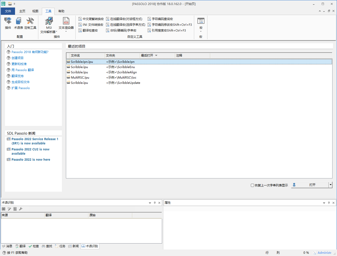Collapse the ribbon with the chevron
Image resolution: width=337 pixels, height=256 pixels.
point(320,11)
